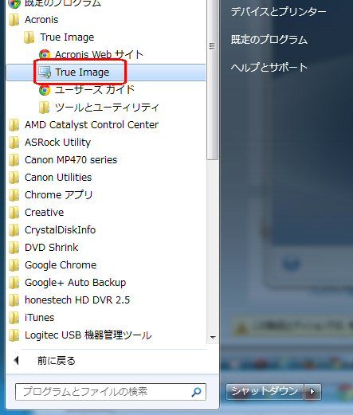Expand AMD Catalyst Control Center label
Screen dimensions: 353x415
tap(92, 125)
